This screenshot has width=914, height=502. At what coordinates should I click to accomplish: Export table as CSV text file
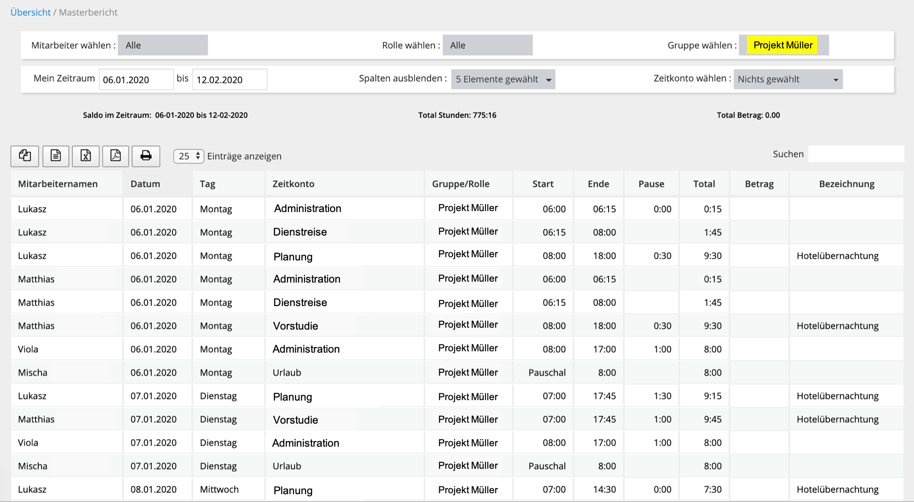click(x=56, y=156)
